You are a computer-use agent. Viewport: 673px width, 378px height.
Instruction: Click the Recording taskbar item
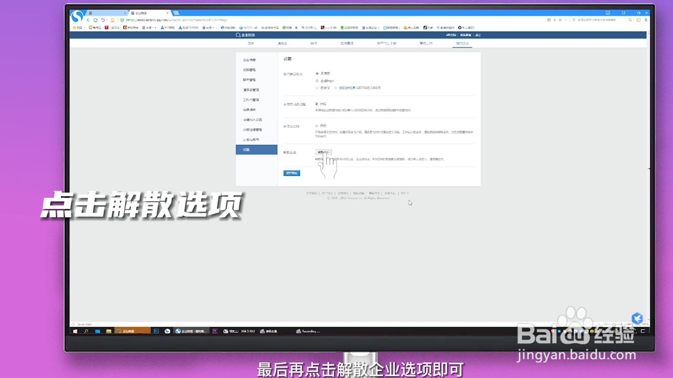pos(308,331)
